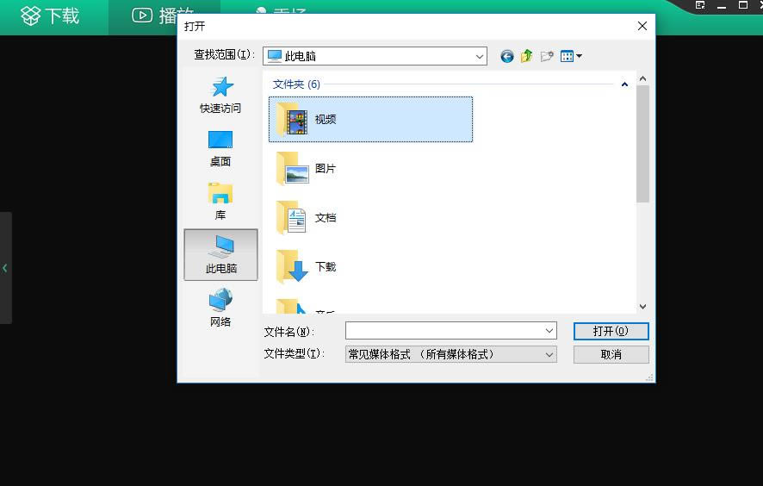Select 桌面 in the places bar
Image resolution: width=763 pixels, height=486 pixels.
point(220,148)
